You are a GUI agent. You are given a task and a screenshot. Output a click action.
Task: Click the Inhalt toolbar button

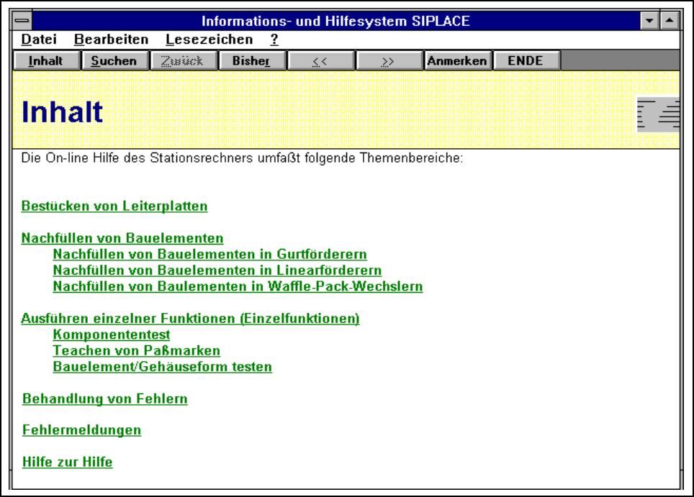pyautogui.click(x=46, y=61)
